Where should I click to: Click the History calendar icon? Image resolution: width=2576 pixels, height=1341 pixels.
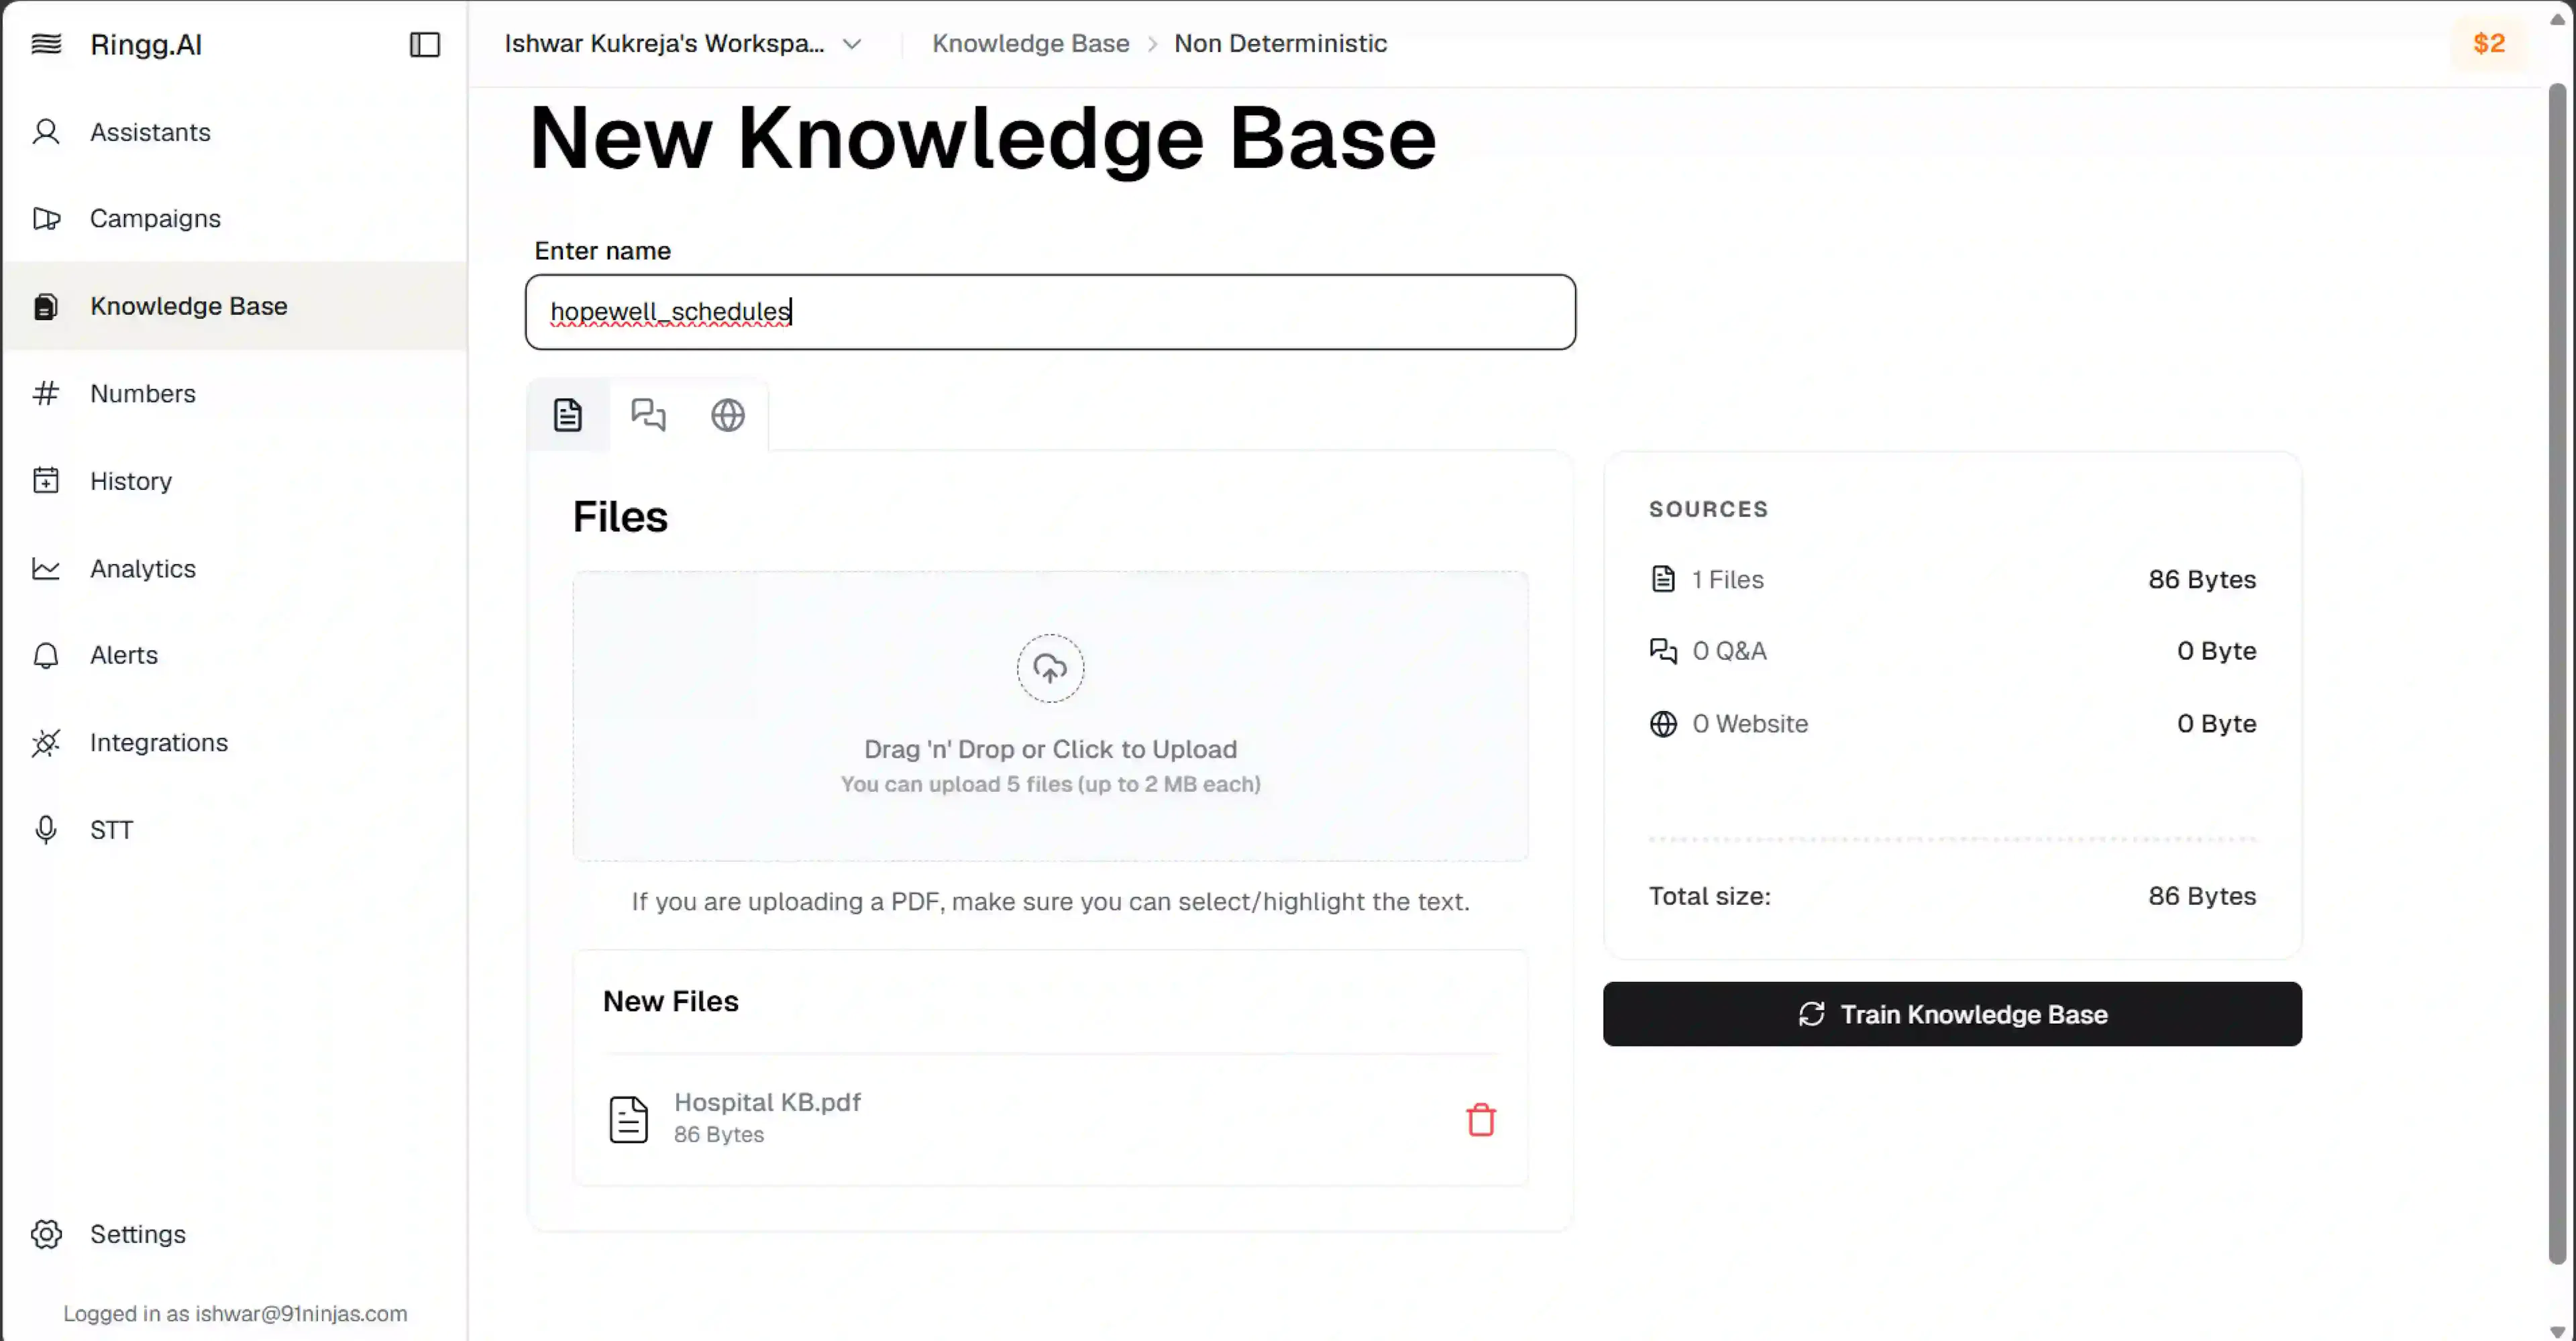click(46, 481)
